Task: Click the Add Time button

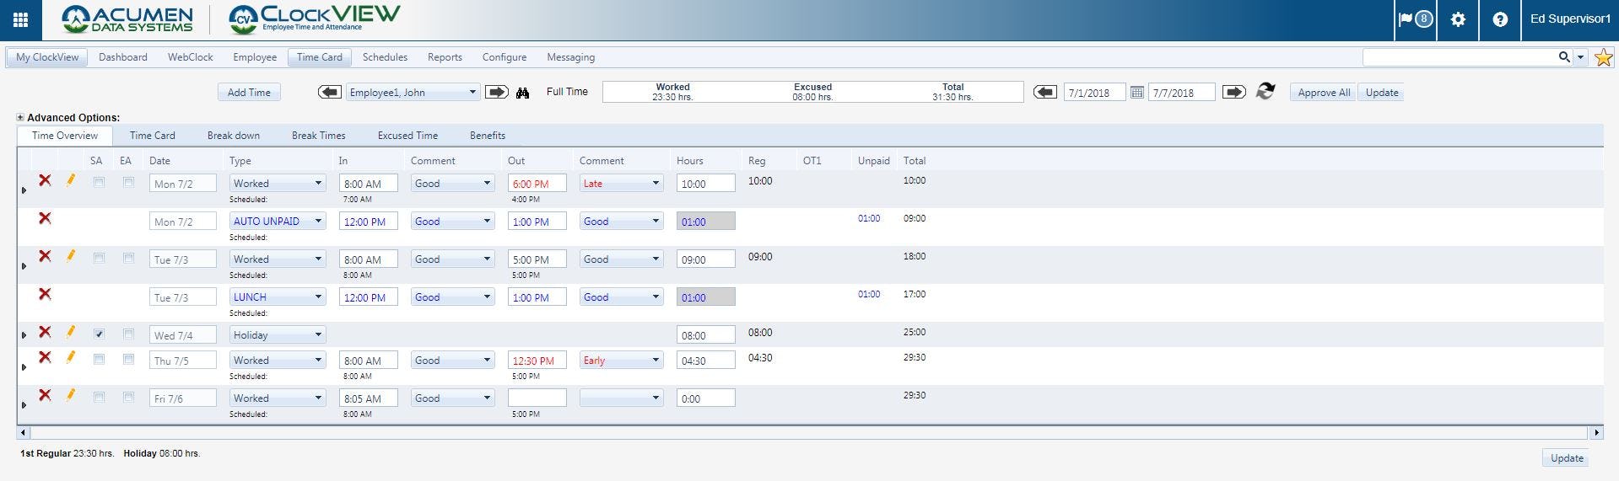Action: [249, 93]
